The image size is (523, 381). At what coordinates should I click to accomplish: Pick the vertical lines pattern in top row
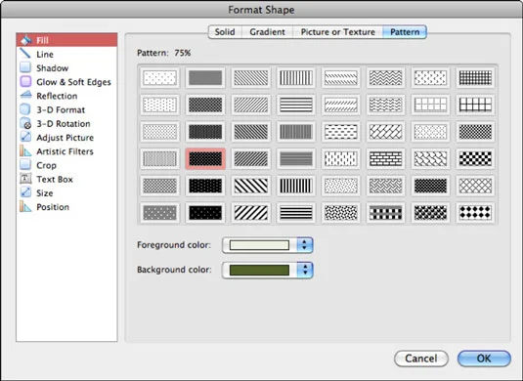tap(296, 78)
